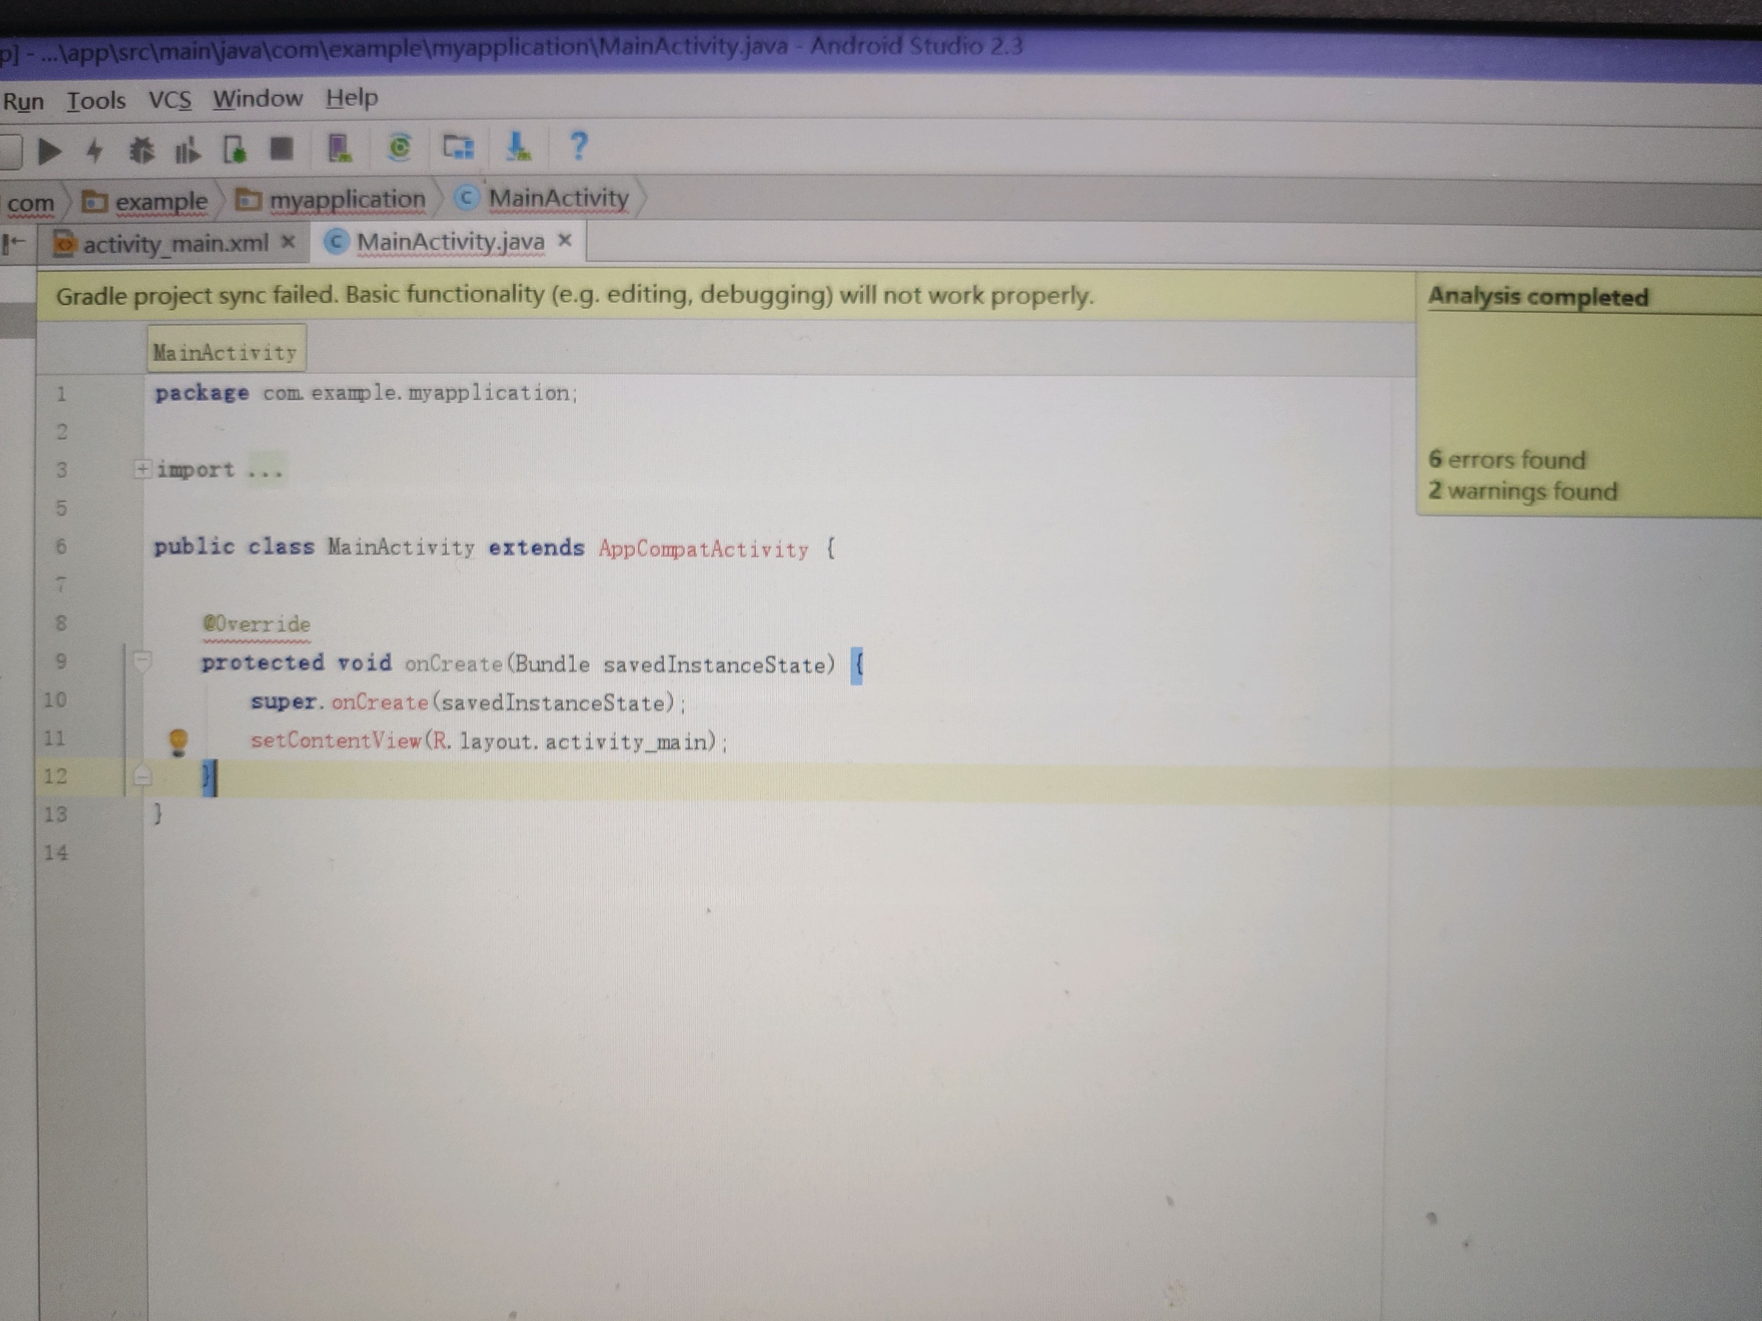Click the intention light bulb on line 11
Viewport: 1762px width, 1321px height.
(178, 742)
